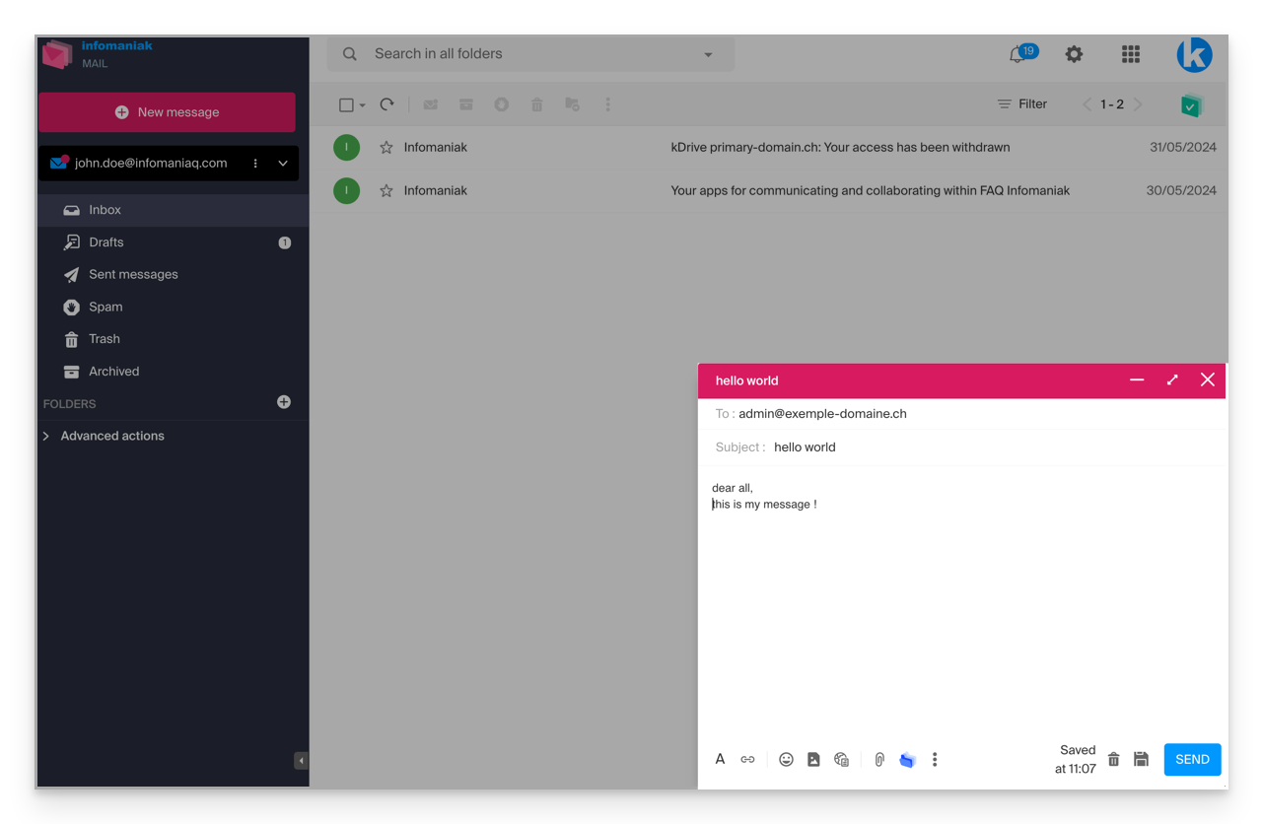Go to next page of messages
The width and height of the screenshot is (1263, 824).
click(x=1137, y=104)
